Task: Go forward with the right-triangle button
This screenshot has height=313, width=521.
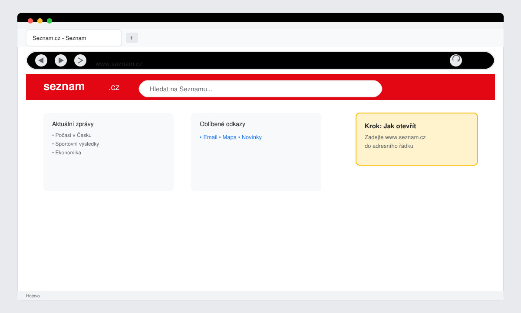Action: (61, 60)
